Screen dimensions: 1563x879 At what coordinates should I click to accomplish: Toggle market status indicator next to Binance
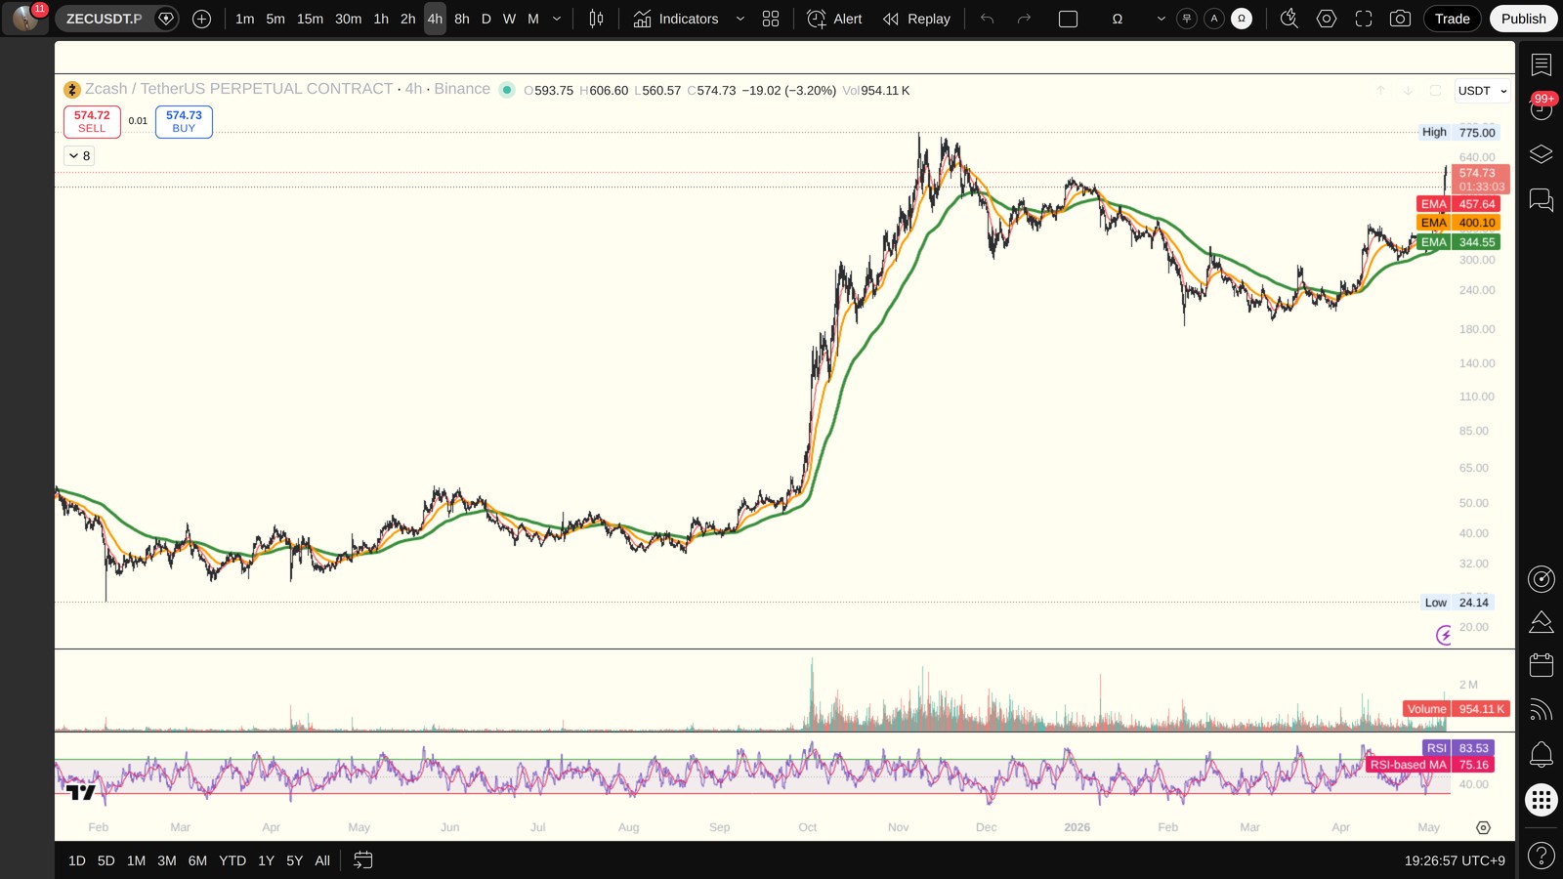click(506, 90)
